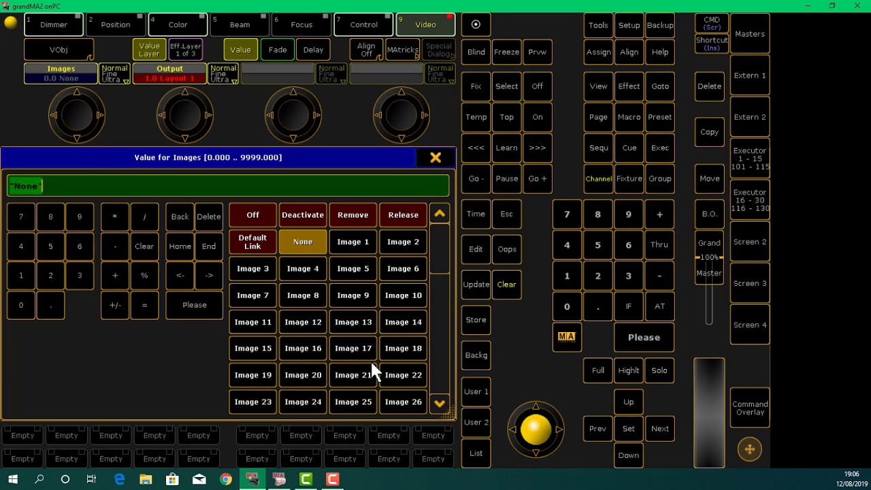
Task: Select the Control preset type tab
Action: click(363, 24)
